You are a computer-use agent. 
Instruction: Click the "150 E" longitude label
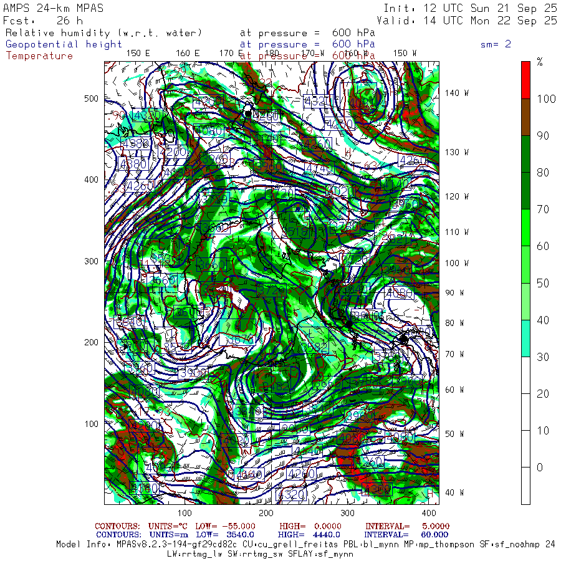tap(138, 53)
